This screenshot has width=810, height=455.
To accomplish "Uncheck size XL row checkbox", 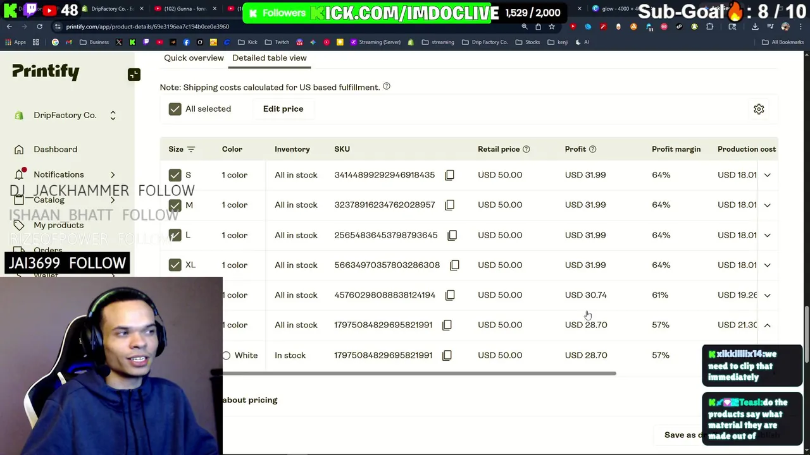I will click(x=175, y=265).
